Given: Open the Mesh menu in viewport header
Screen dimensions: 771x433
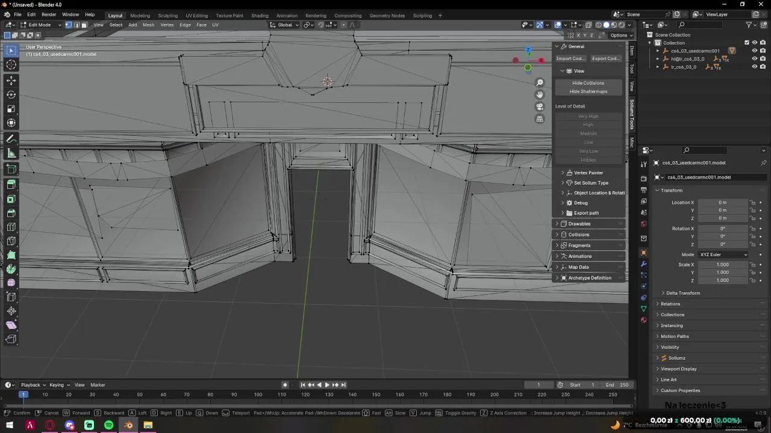Looking at the screenshot, I should click(148, 25).
